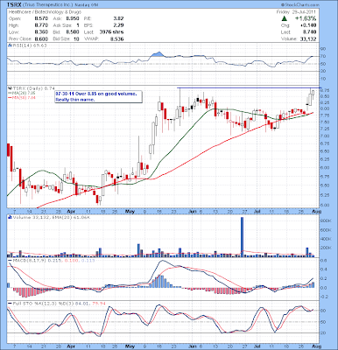Select the red MA(50) legend line marker

10,97
